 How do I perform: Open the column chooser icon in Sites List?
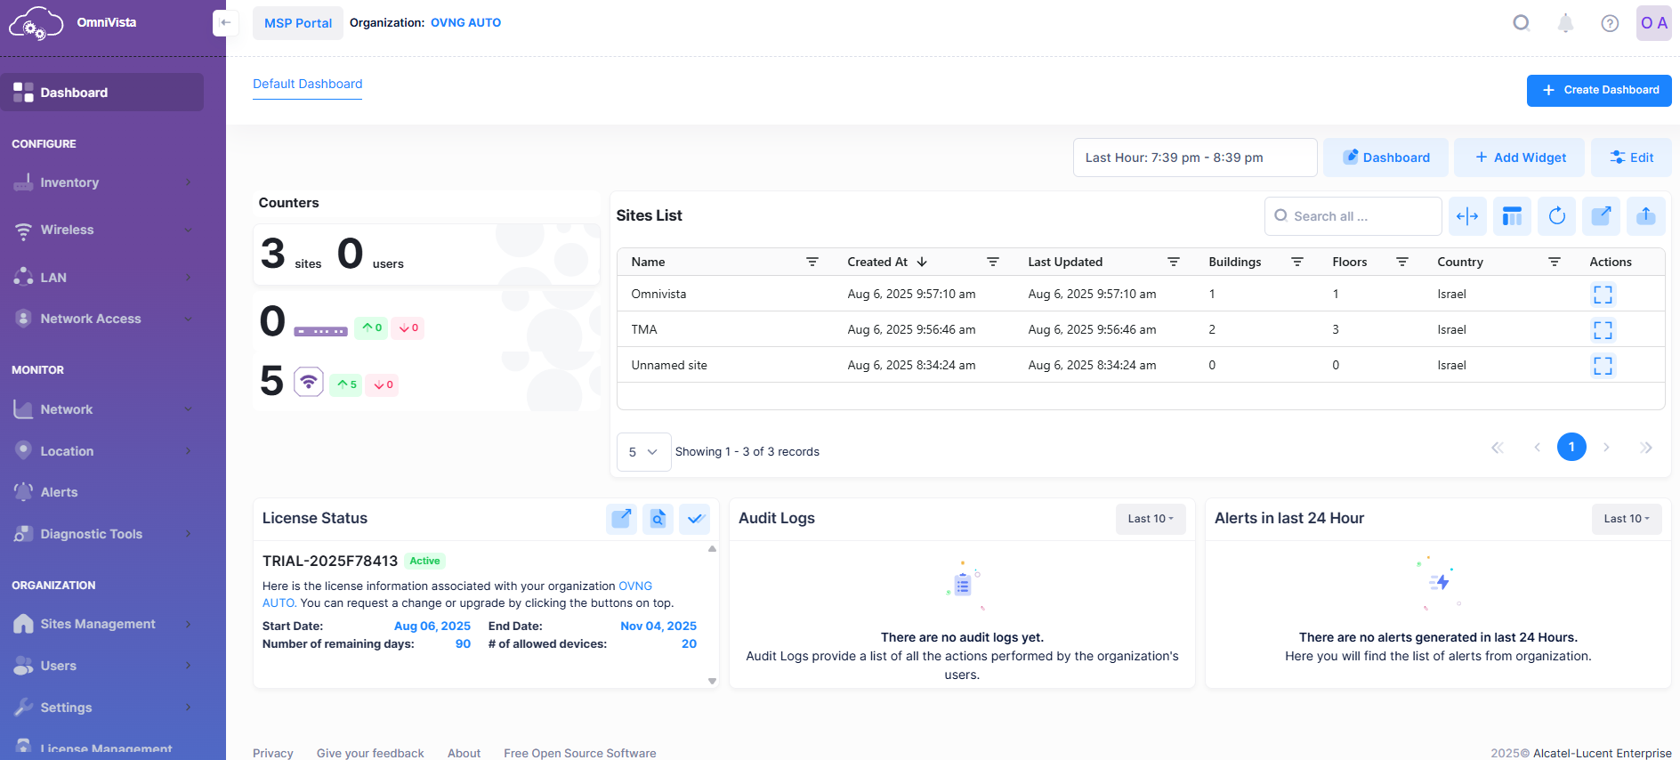1512,216
